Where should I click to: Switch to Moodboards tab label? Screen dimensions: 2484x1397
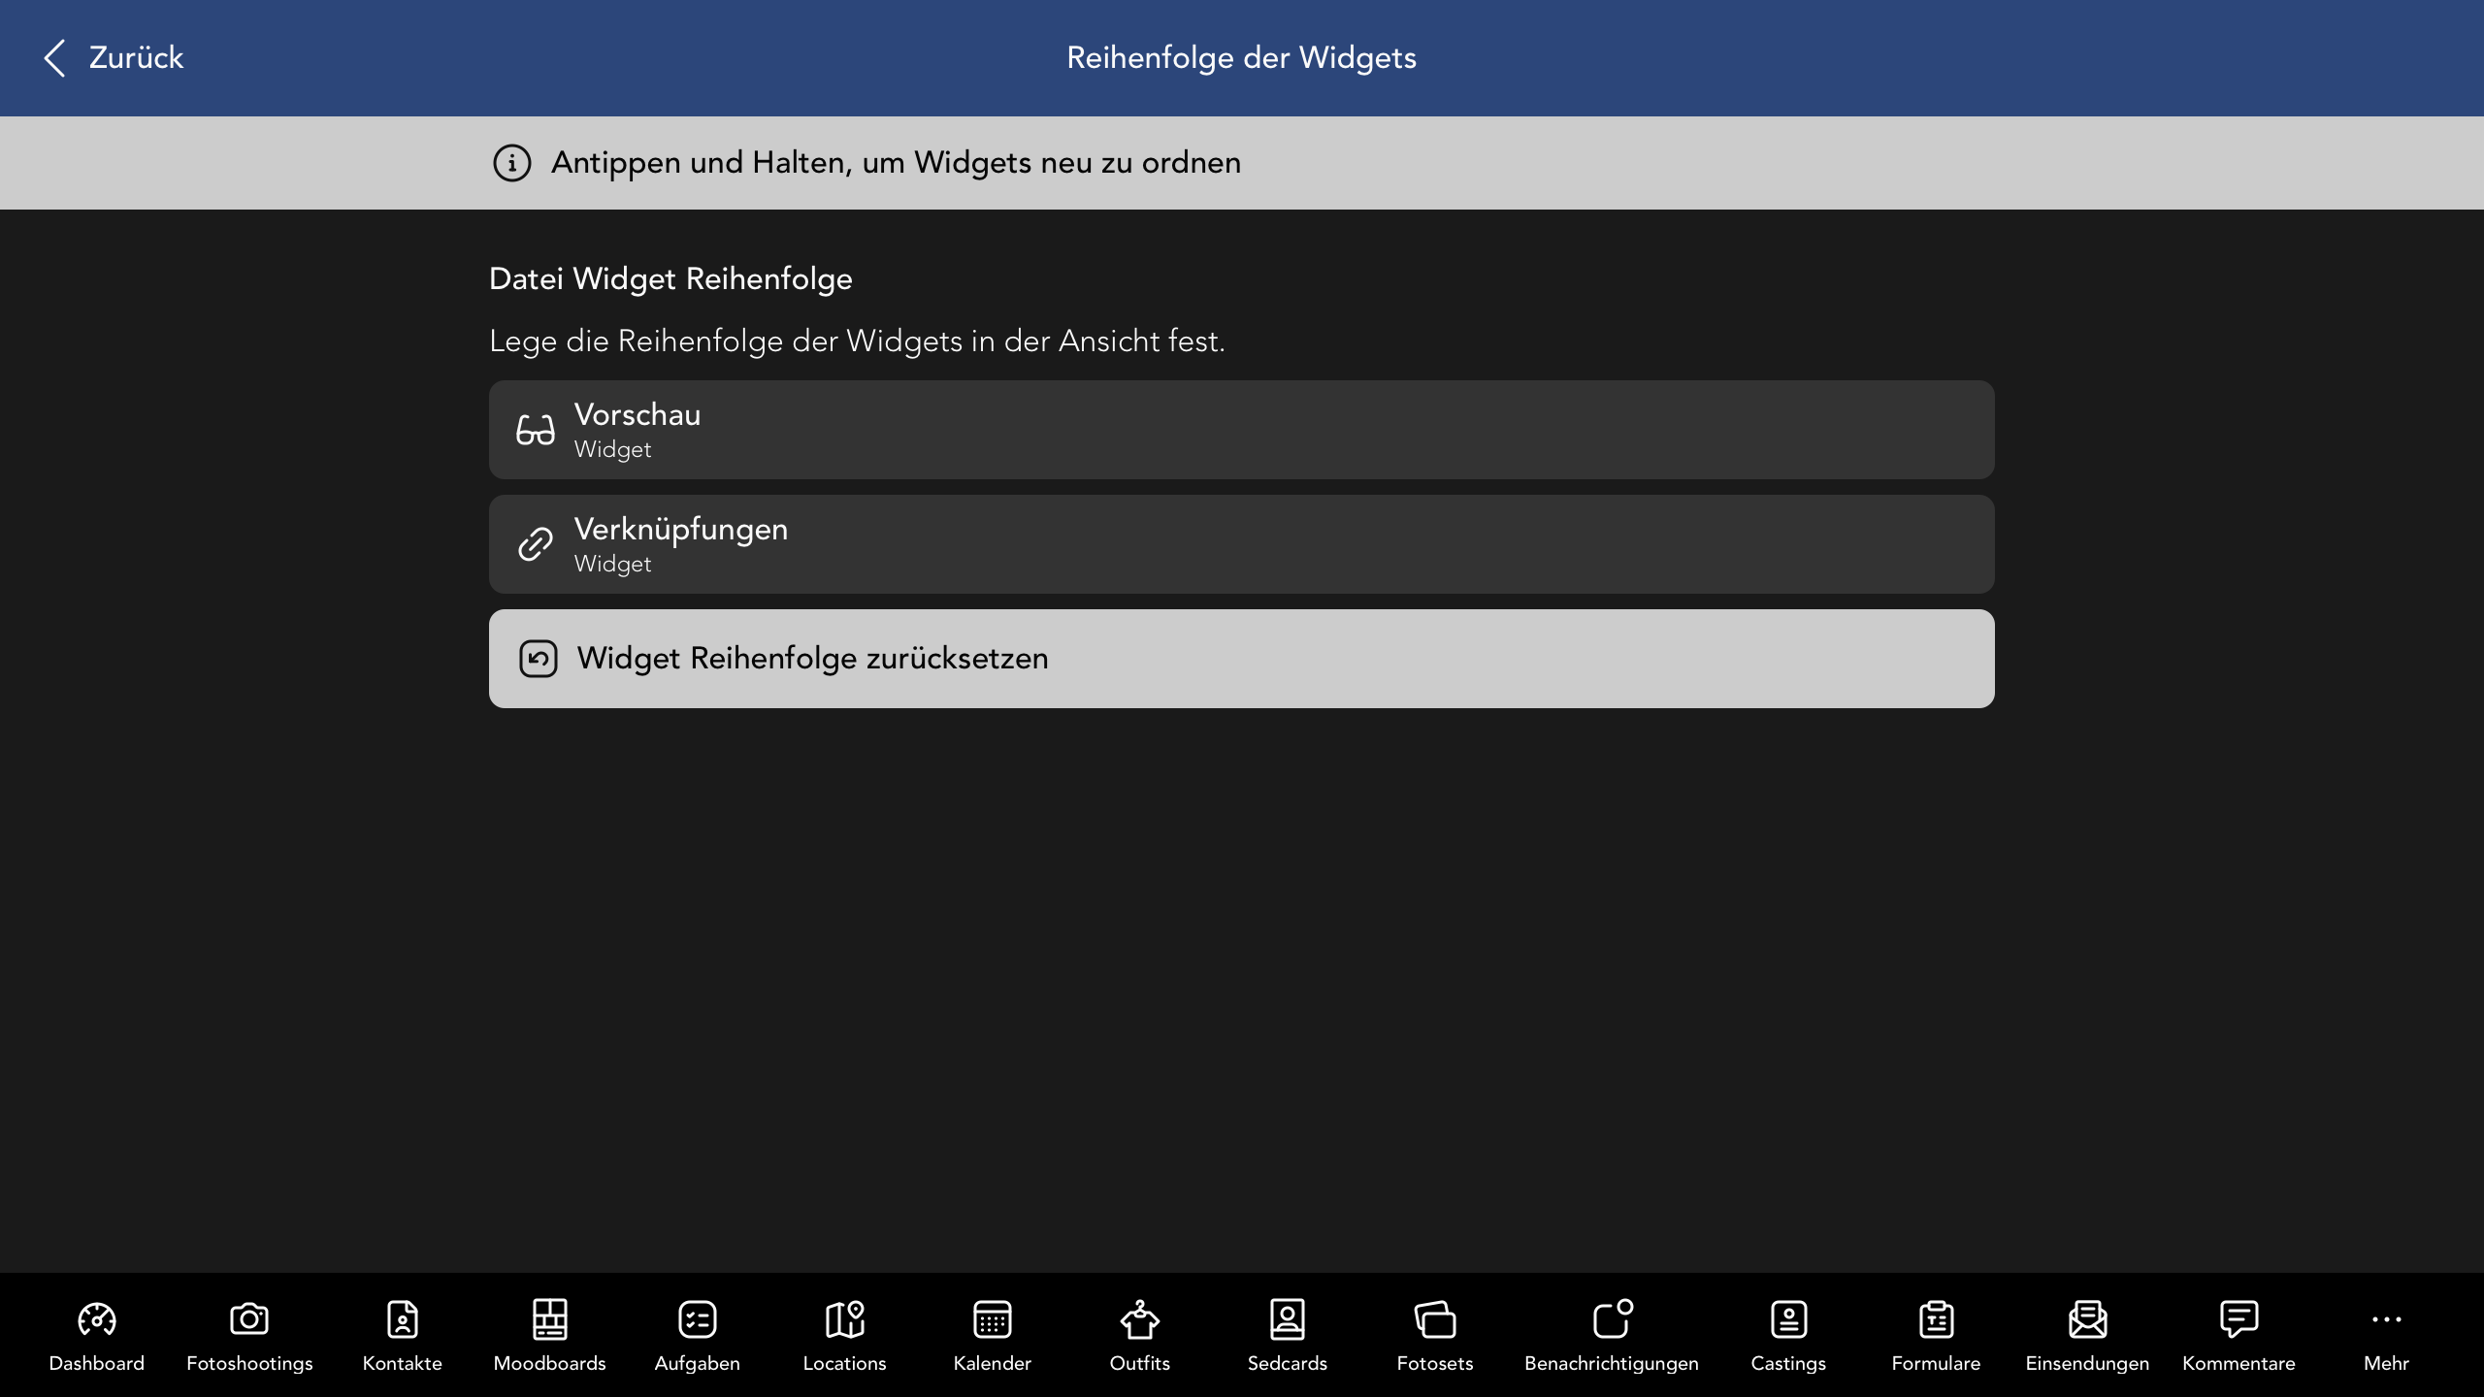coord(550,1363)
